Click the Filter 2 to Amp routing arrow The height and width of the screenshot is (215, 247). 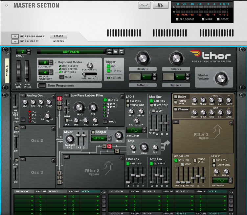pyautogui.click(x=117, y=151)
